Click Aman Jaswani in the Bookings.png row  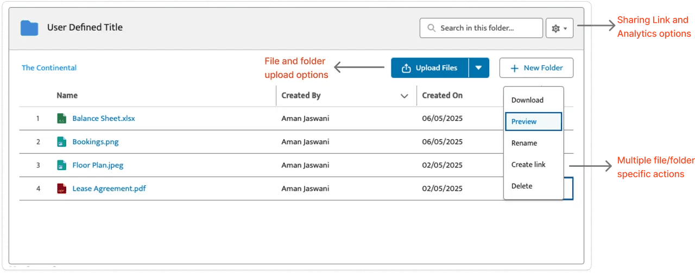point(305,142)
